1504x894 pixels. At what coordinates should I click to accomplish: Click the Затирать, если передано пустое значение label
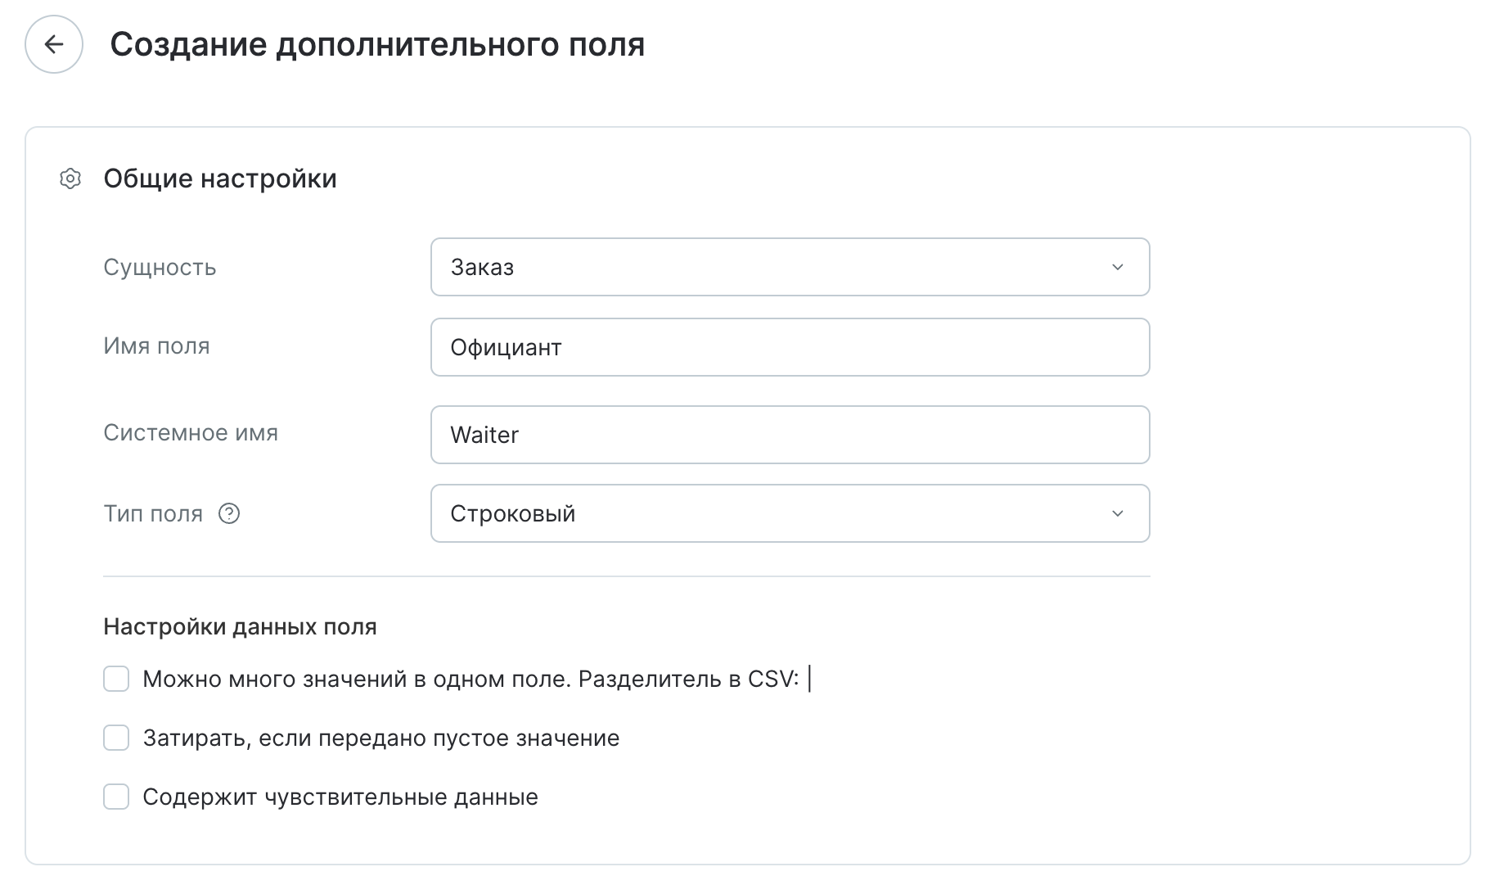tap(381, 738)
